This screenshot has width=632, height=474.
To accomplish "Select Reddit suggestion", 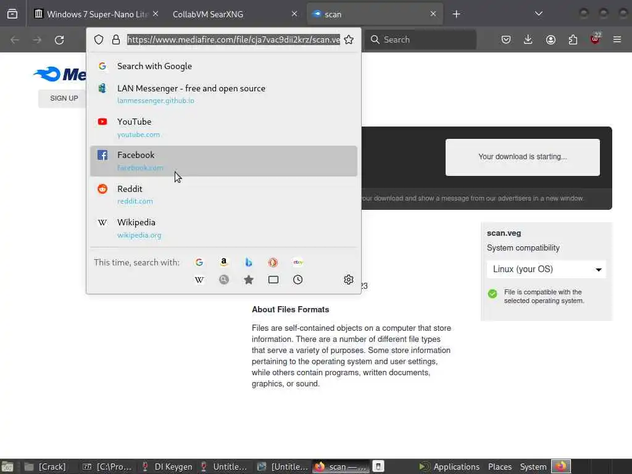I will point(223,194).
